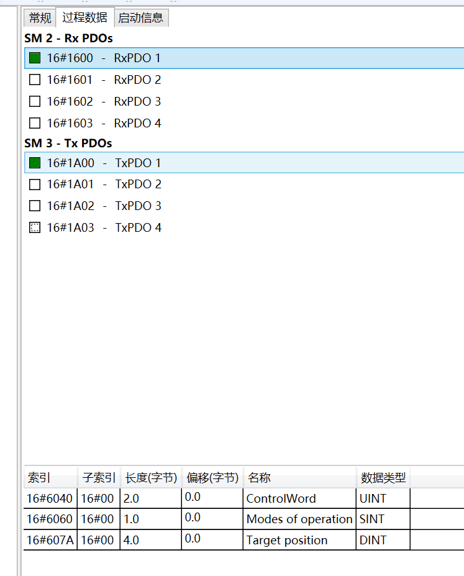The image size is (464, 576).
Task: Select the TxPDO 3 row label
Action: coord(139,206)
